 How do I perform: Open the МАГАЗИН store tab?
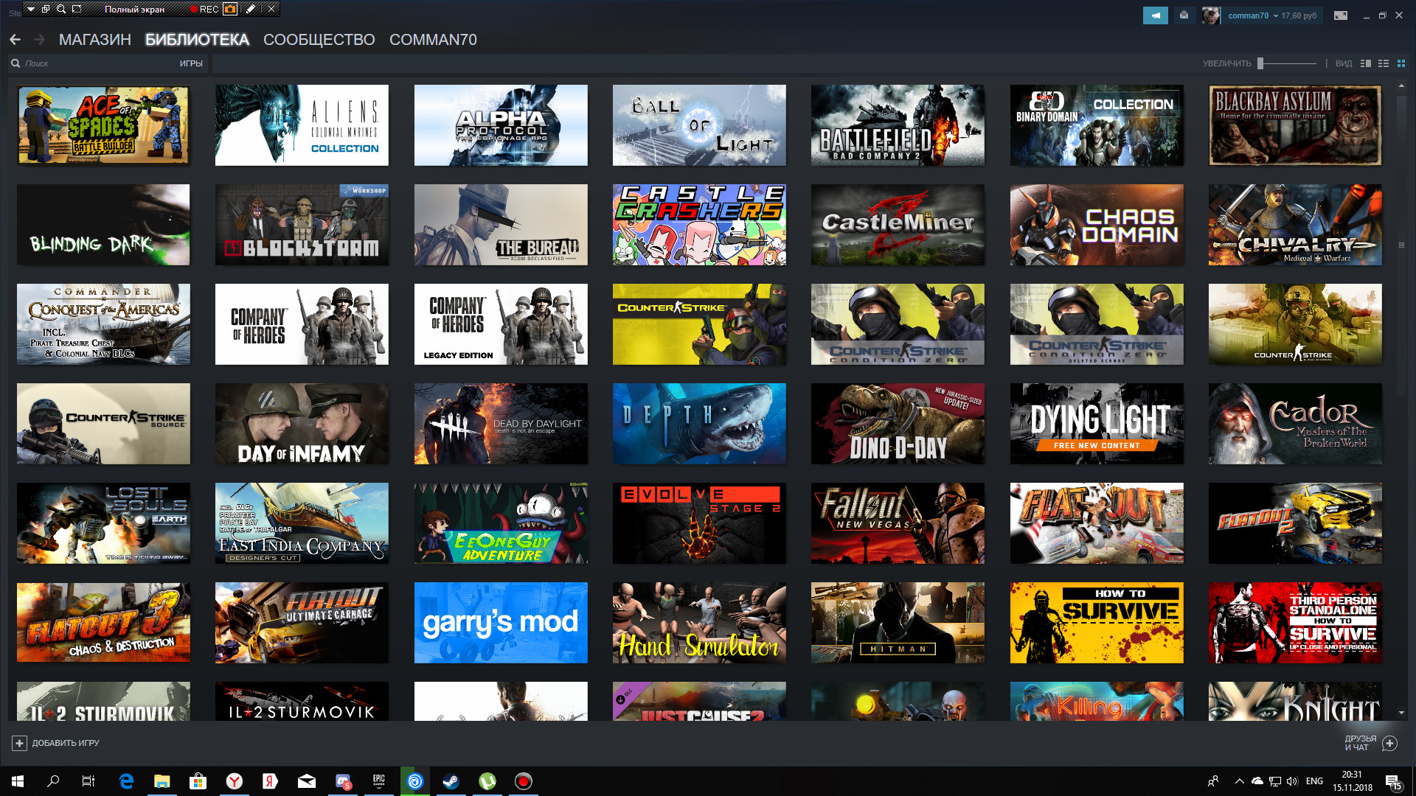pyautogui.click(x=95, y=40)
